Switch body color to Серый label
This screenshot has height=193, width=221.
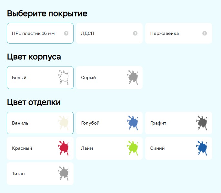coord(88,77)
